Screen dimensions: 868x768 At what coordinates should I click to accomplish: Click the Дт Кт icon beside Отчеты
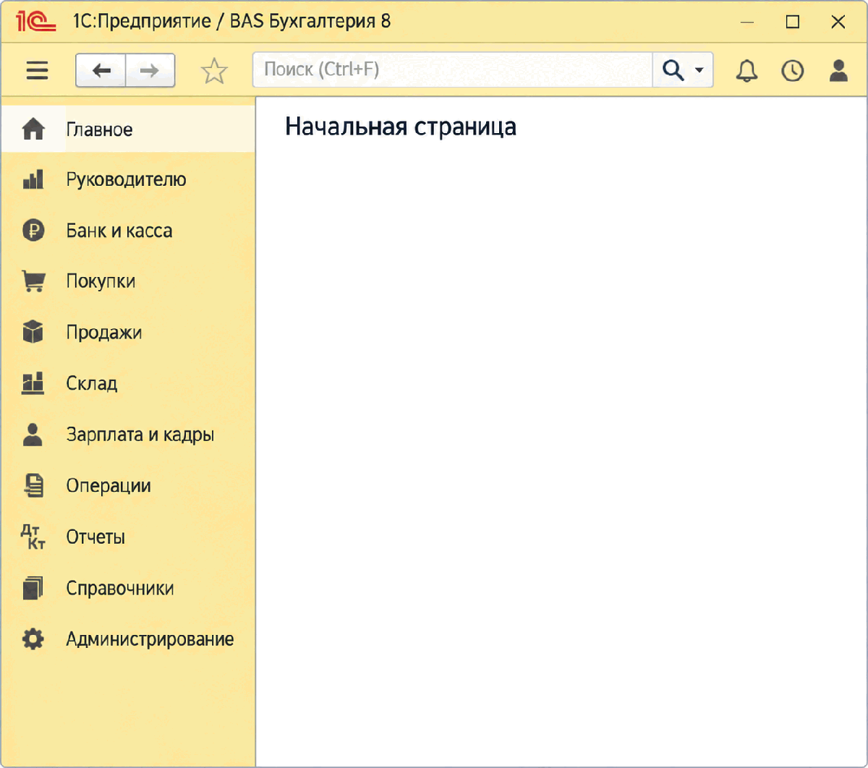[33, 537]
